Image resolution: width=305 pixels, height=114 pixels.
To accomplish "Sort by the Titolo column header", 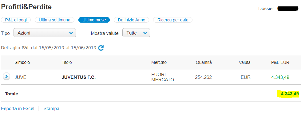I will [x=67, y=62].
